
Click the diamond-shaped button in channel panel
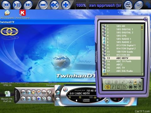click(x=116, y=82)
